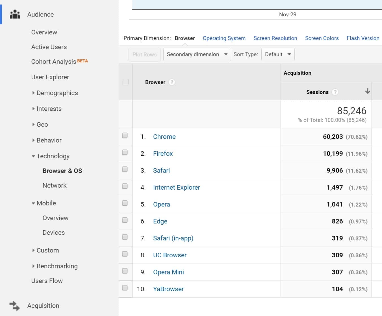This screenshot has width=382, height=316.
Task: Check the Chrome row checkbox
Action: (125, 135)
